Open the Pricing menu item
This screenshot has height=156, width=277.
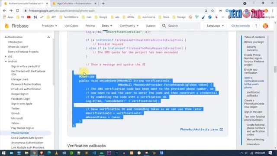[x=90, y=26]
